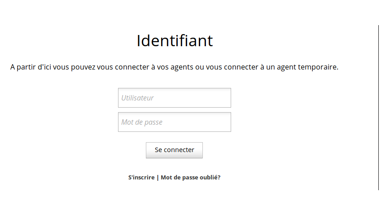Click the Utilisateur input field

coord(174,98)
